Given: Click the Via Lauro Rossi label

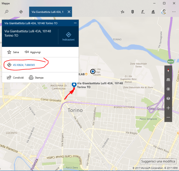Looking at the screenshot, I should tap(161, 149).
